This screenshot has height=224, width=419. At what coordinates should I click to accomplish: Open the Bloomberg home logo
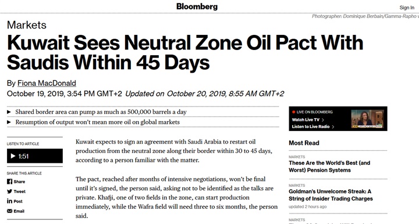click(197, 6)
